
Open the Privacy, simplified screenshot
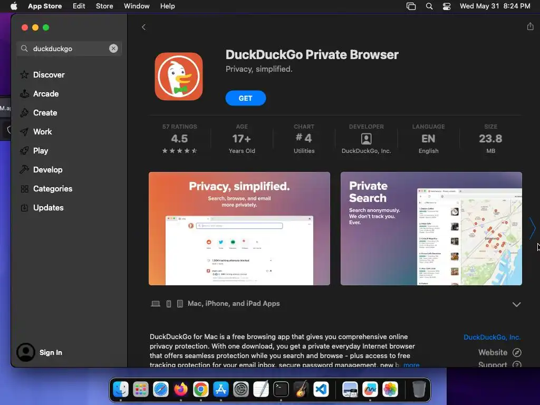(x=239, y=229)
